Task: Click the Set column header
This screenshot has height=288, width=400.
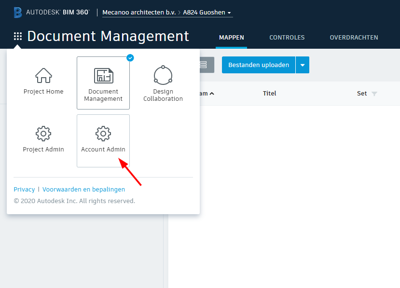Action: click(362, 94)
